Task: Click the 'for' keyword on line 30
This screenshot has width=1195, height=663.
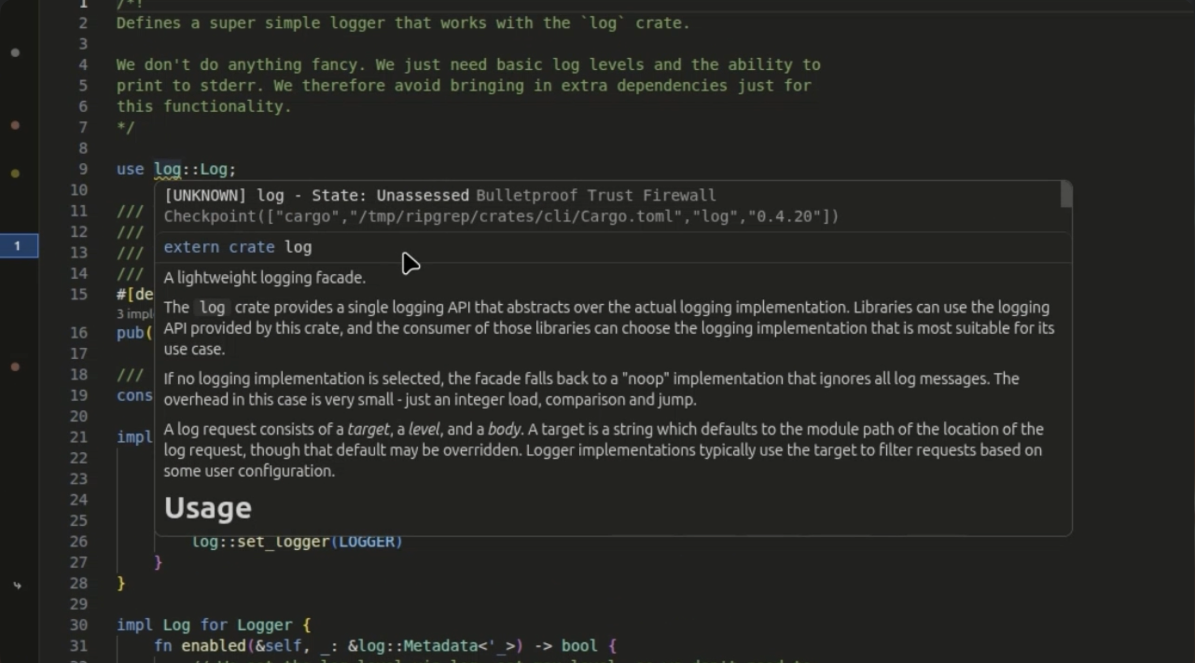Action: 213,625
